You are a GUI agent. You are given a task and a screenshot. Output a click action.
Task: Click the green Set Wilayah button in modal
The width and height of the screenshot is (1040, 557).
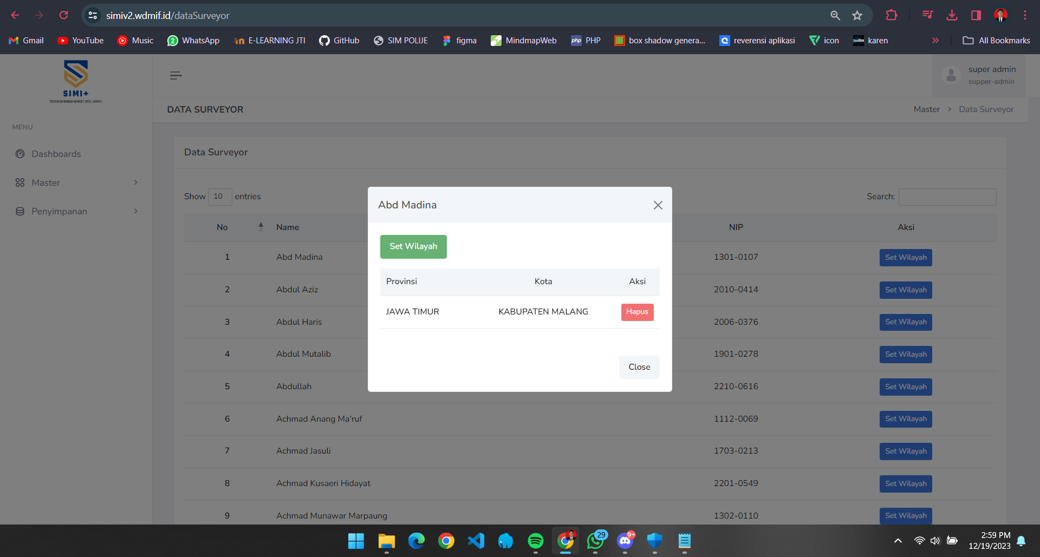413,246
